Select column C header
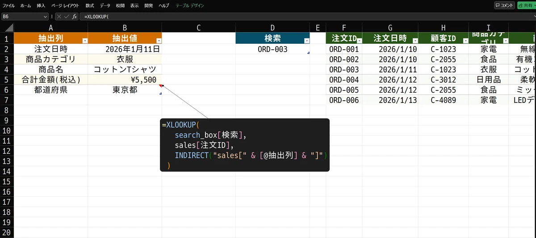 tap(198, 28)
